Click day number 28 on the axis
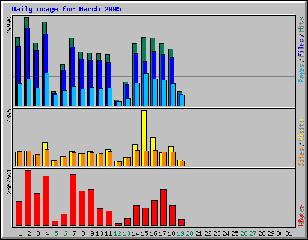 [x=262, y=233]
